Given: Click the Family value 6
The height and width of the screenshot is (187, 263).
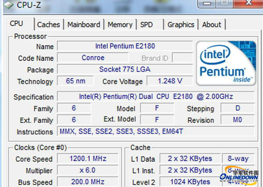Looking at the screenshot, I should (x=74, y=108).
